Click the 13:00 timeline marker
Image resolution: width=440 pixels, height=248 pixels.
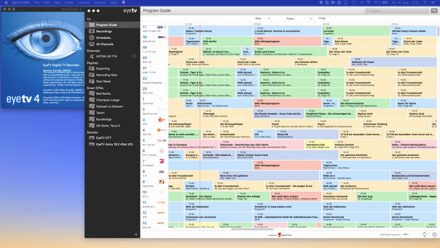point(257,24)
